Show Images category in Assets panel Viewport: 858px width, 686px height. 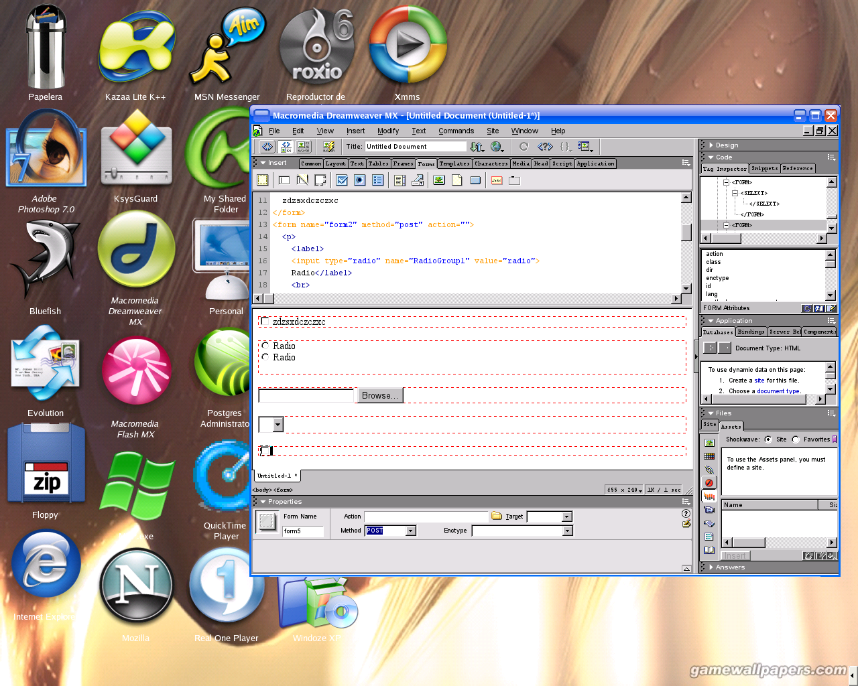point(709,442)
